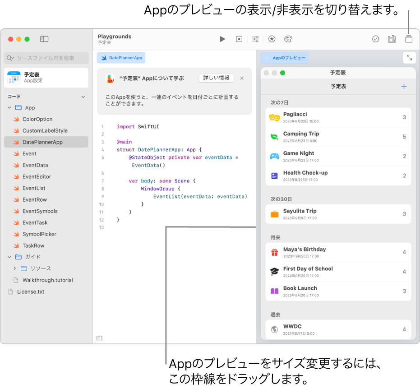Open EventData swift file

(46, 165)
